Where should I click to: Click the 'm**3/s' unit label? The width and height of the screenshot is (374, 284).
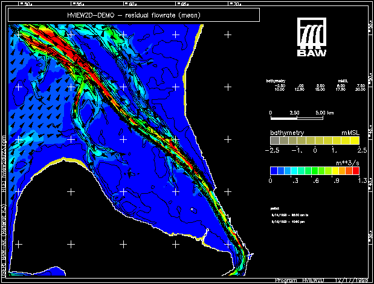347,163
